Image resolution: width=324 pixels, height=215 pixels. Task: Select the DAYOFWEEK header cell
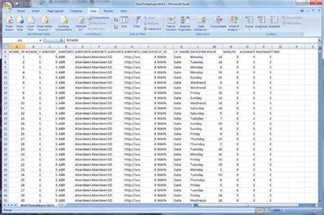pyautogui.click(x=198, y=52)
